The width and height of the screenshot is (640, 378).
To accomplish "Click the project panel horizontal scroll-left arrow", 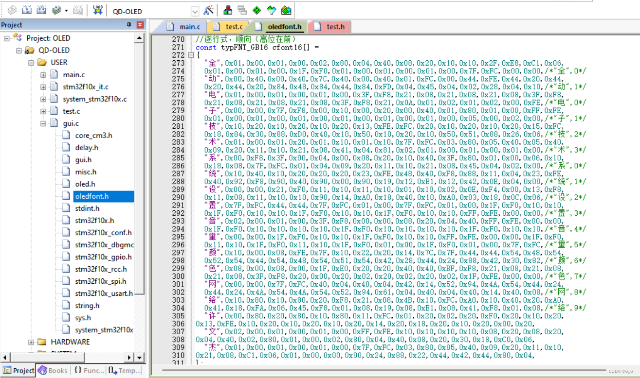I will coord(5,358).
